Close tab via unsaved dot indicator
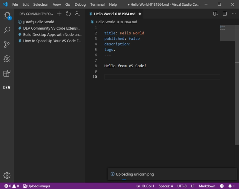Image resolution: width=239 pixels, height=189 pixels. click(x=140, y=14)
